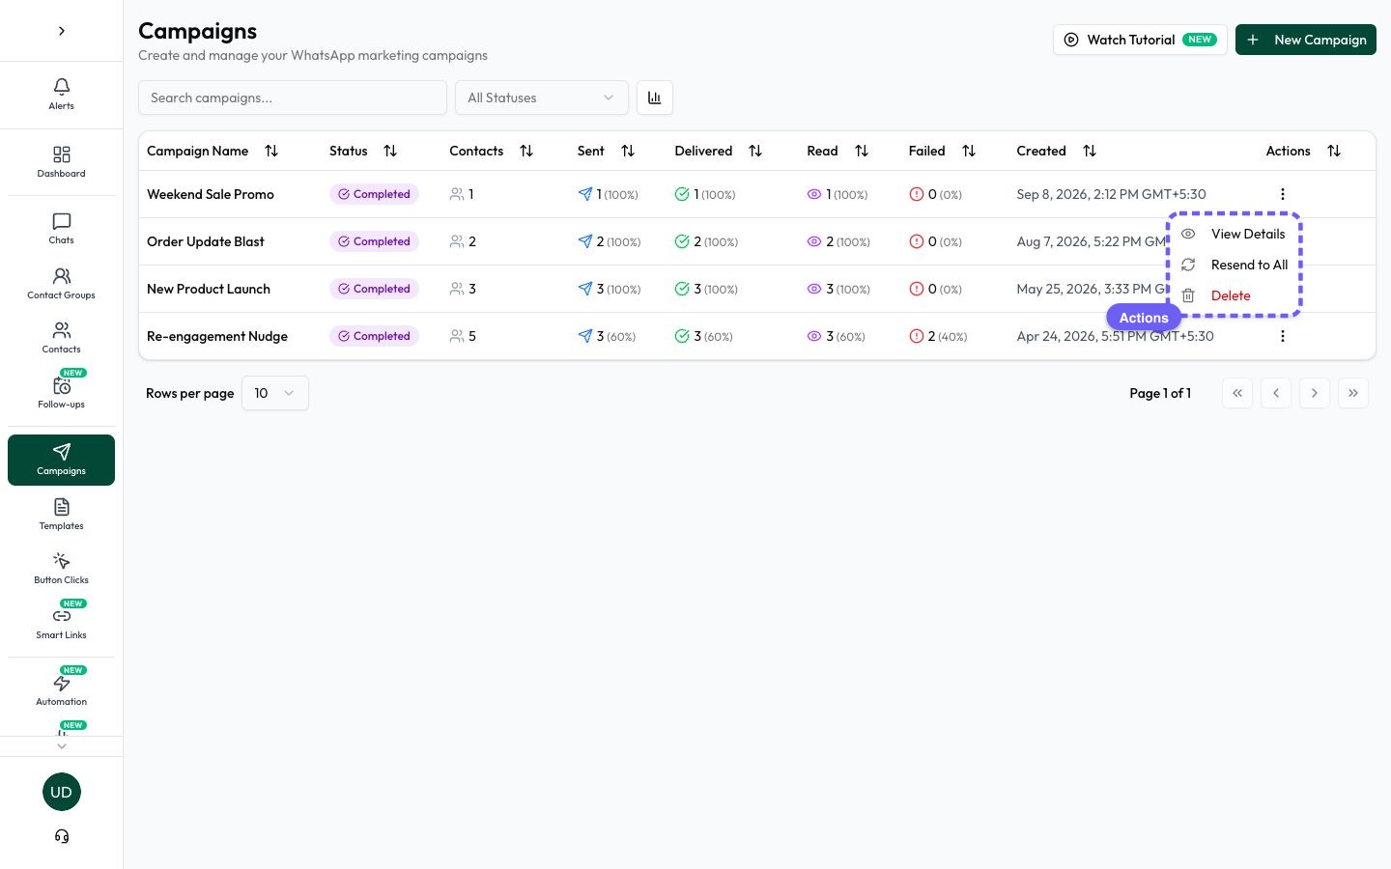The height and width of the screenshot is (869, 1391).
Task: Select Campaigns in the sidebar
Action: click(x=61, y=460)
